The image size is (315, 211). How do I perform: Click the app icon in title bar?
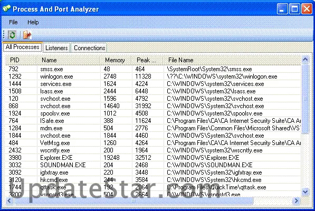coord(6,8)
